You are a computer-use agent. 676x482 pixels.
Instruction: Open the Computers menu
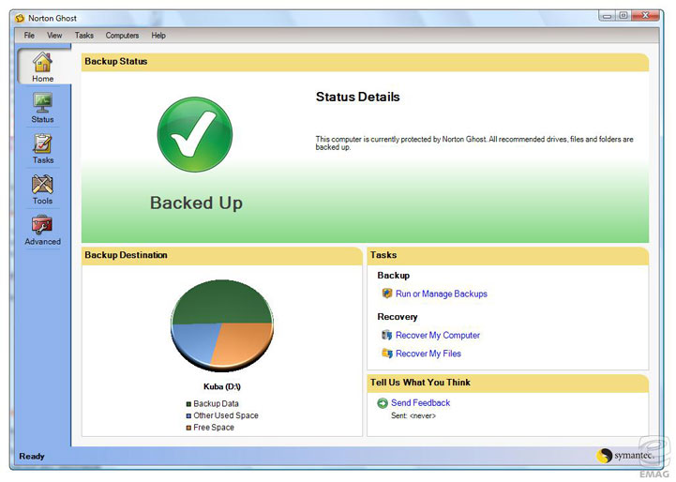click(122, 36)
